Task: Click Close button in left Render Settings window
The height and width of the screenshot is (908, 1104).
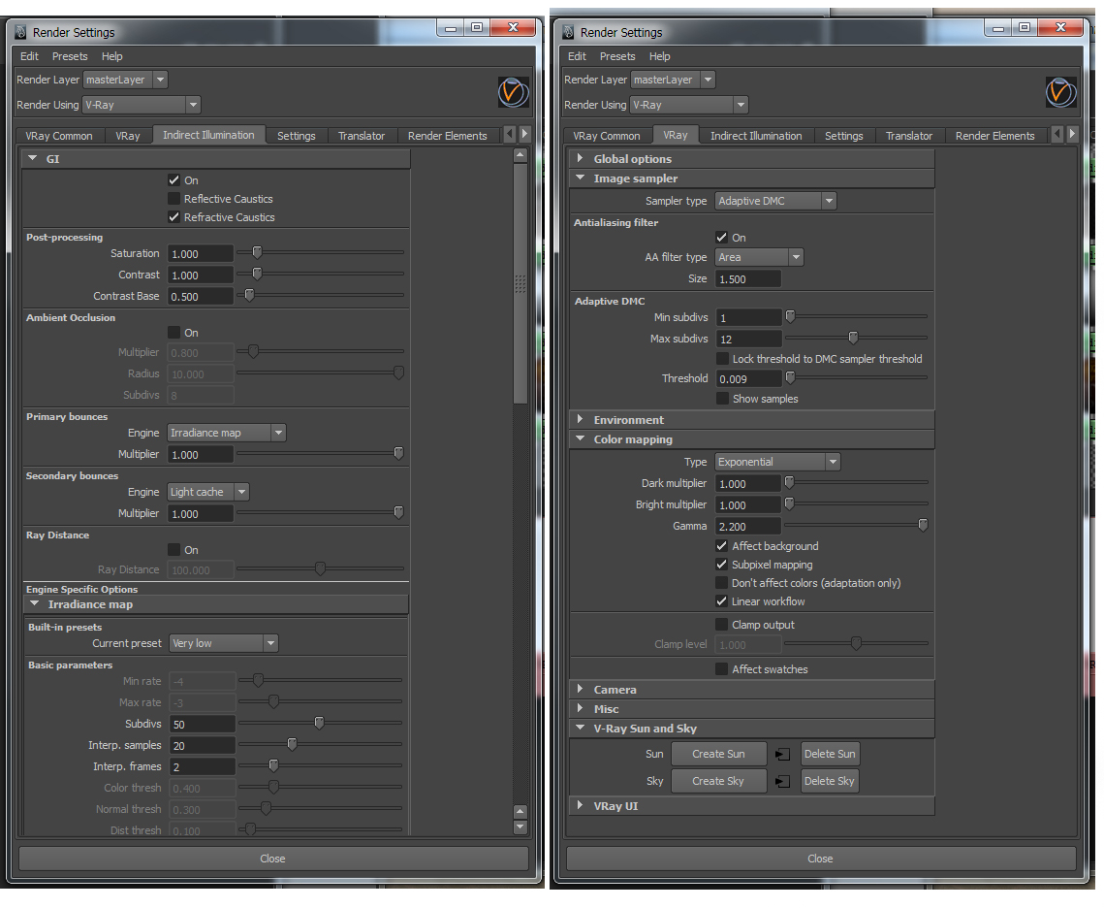Action: [273, 859]
